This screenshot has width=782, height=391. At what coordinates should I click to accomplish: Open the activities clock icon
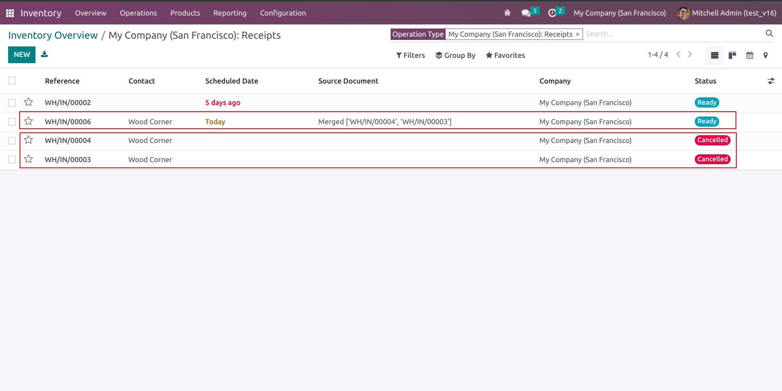tap(552, 13)
